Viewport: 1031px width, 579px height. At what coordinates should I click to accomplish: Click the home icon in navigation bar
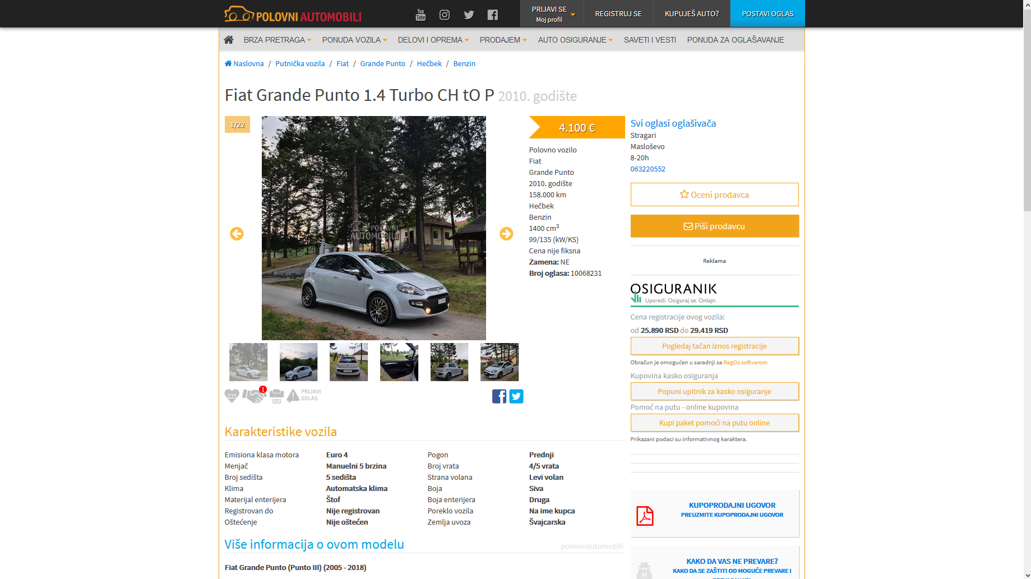[229, 40]
